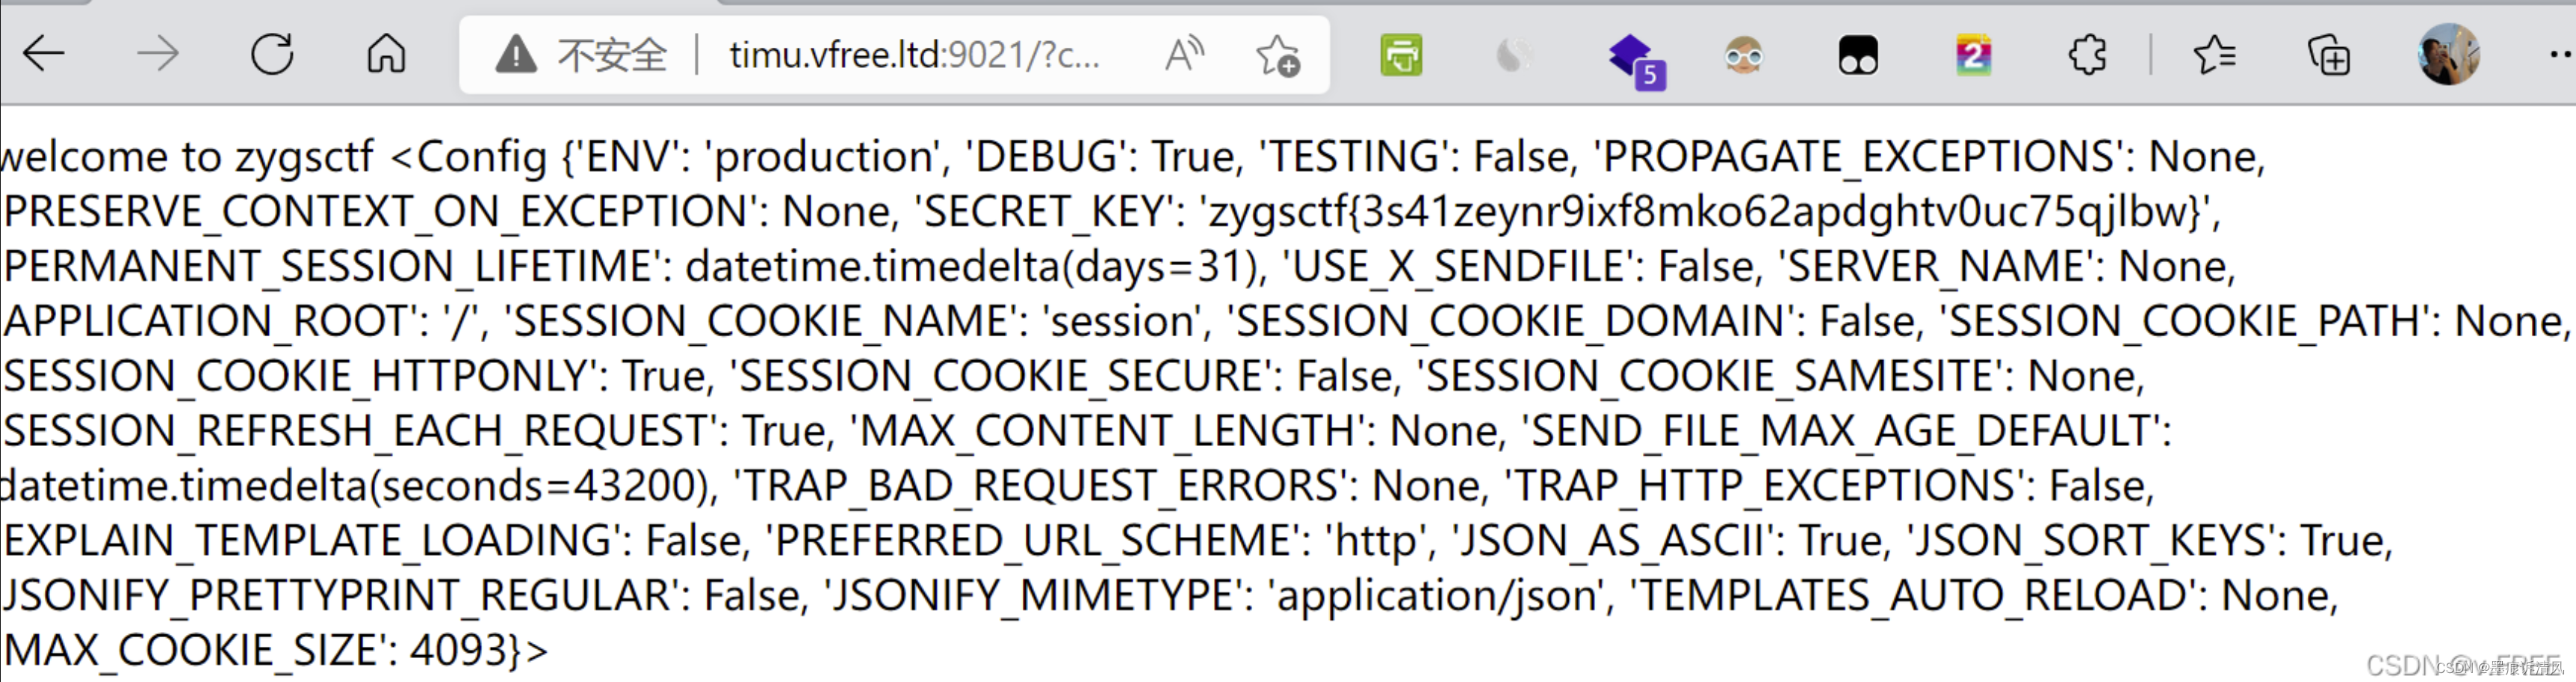Open the Favorites list
Image resolution: width=2576 pixels, height=682 pixels.
coord(2214,55)
